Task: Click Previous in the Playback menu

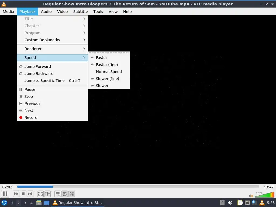Action: click(53, 103)
